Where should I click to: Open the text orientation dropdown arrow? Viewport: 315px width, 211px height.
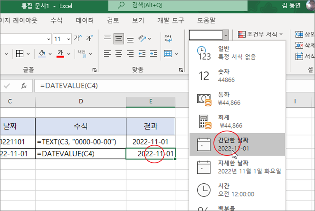pos(150,39)
